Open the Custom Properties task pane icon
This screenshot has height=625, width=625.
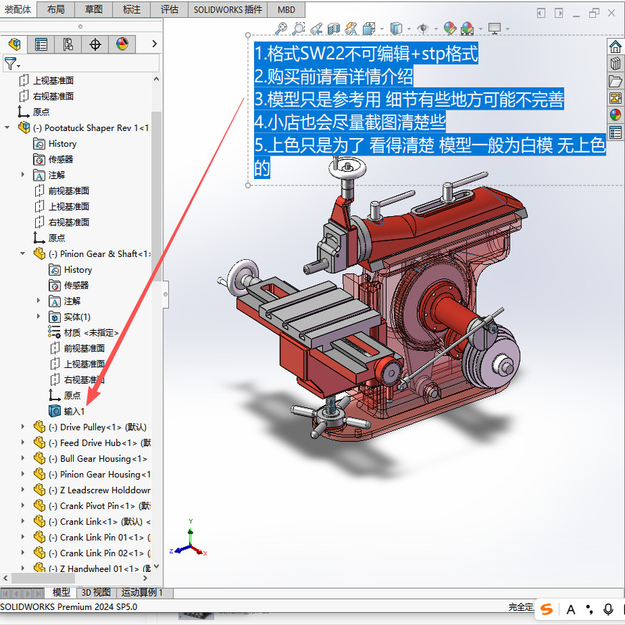coord(615,132)
